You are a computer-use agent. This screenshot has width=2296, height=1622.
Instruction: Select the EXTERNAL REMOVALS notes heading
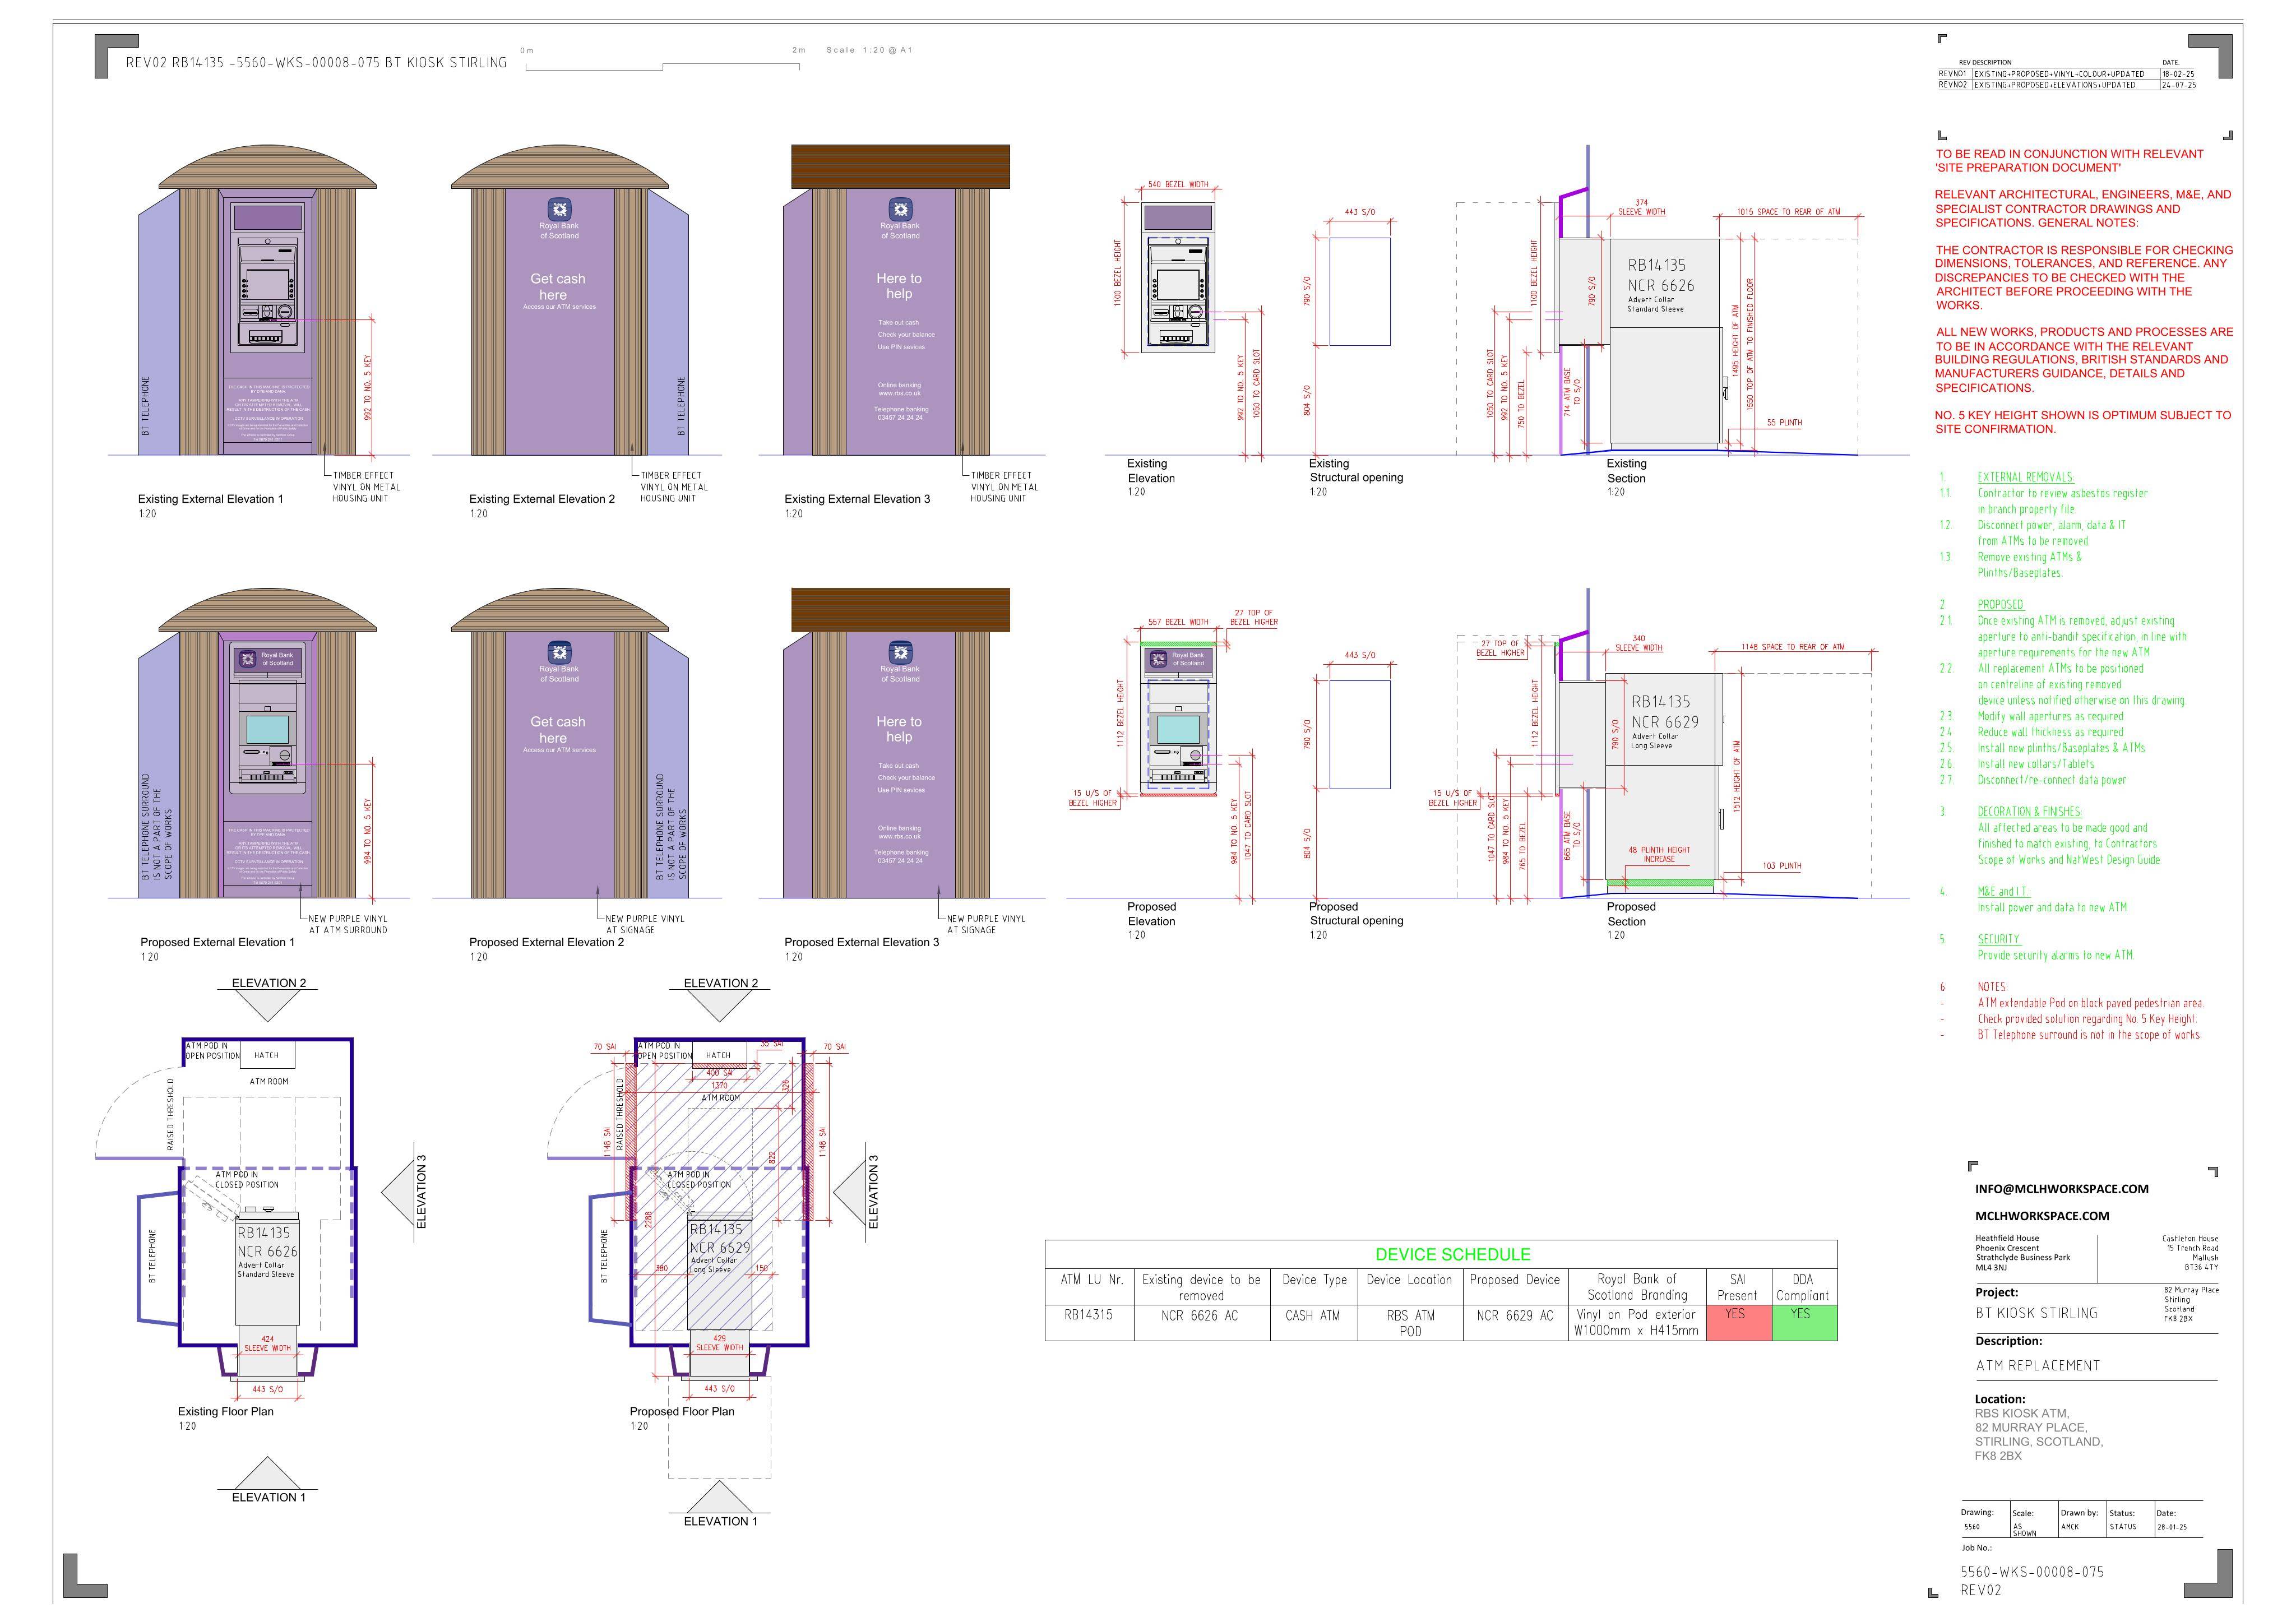click(2025, 477)
